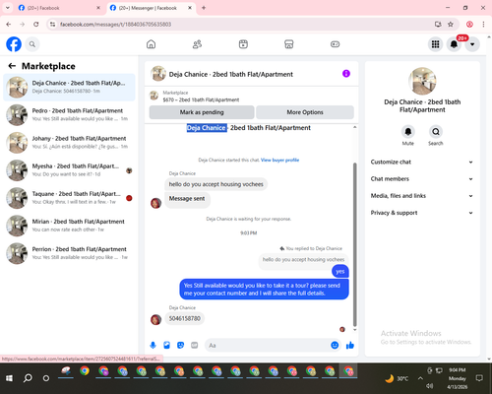Open the Windows notification center icon
Screen dimensions: 492x394
coord(479,378)
